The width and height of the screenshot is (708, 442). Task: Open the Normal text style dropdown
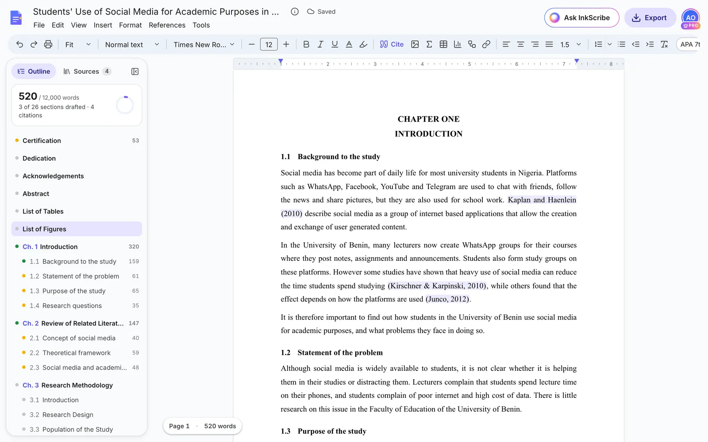pyautogui.click(x=132, y=44)
